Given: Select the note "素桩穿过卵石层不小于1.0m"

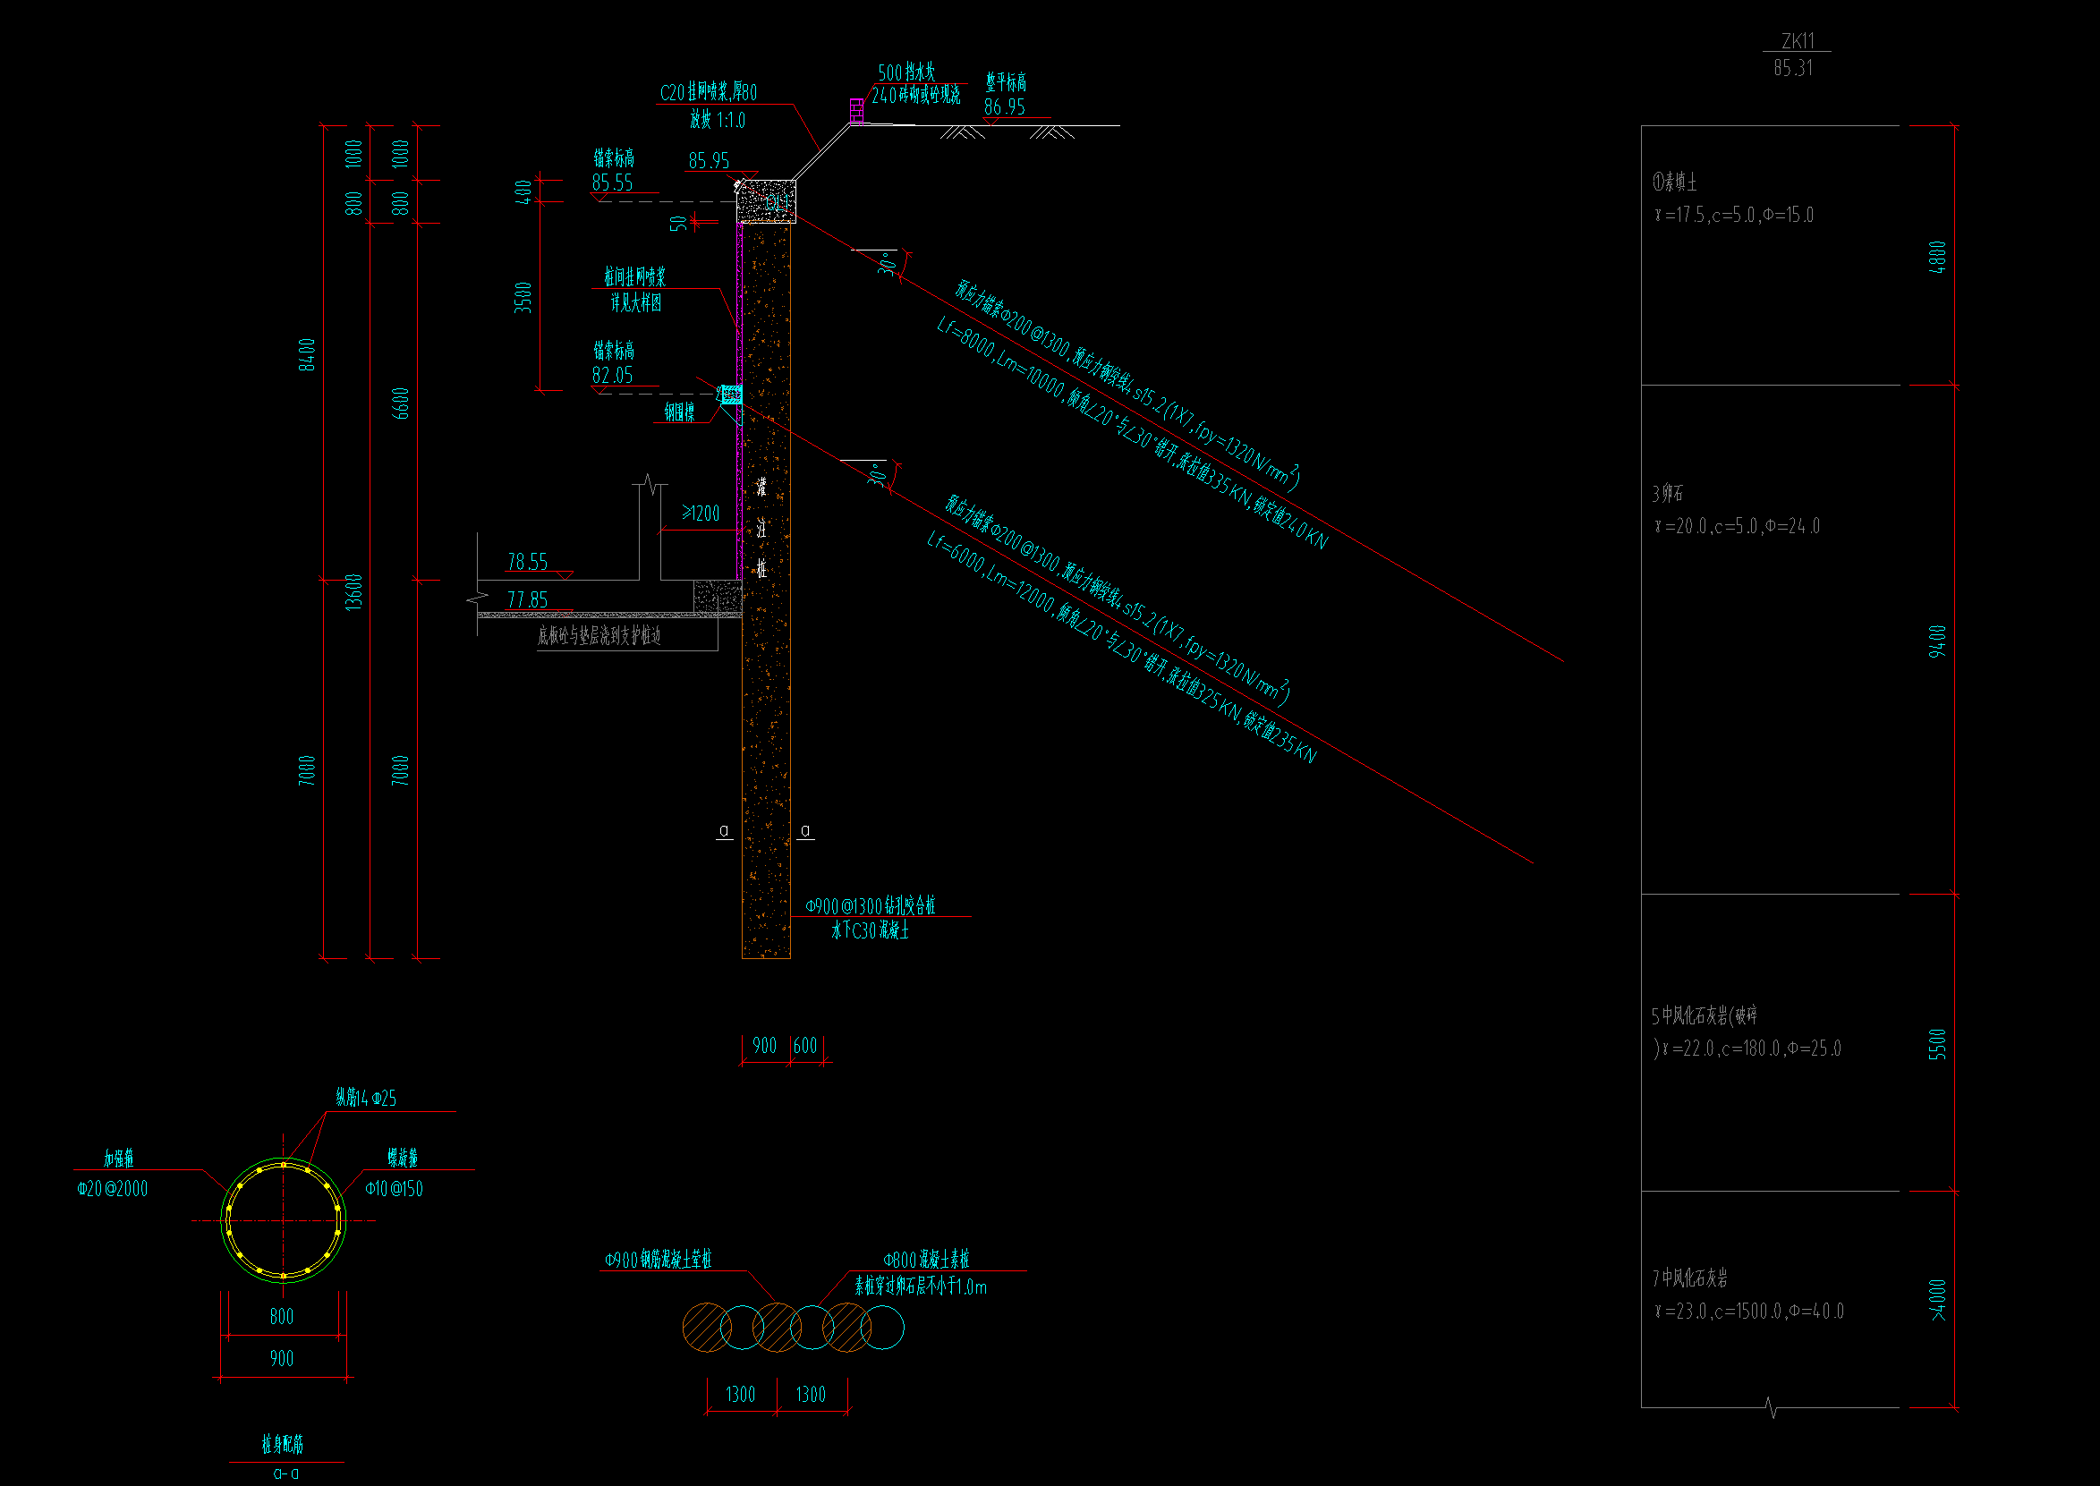Looking at the screenshot, I should tap(921, 1286).
